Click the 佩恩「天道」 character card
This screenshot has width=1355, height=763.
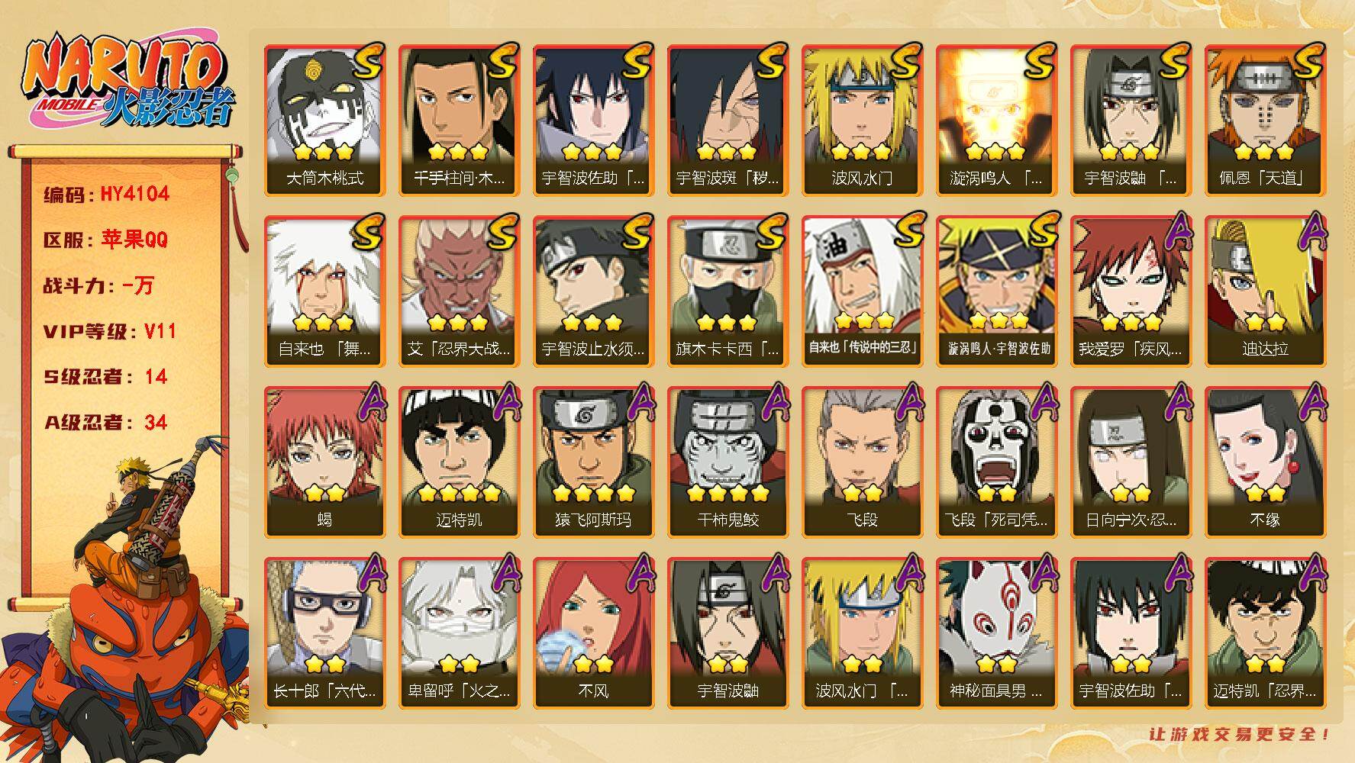point(1266,121)
